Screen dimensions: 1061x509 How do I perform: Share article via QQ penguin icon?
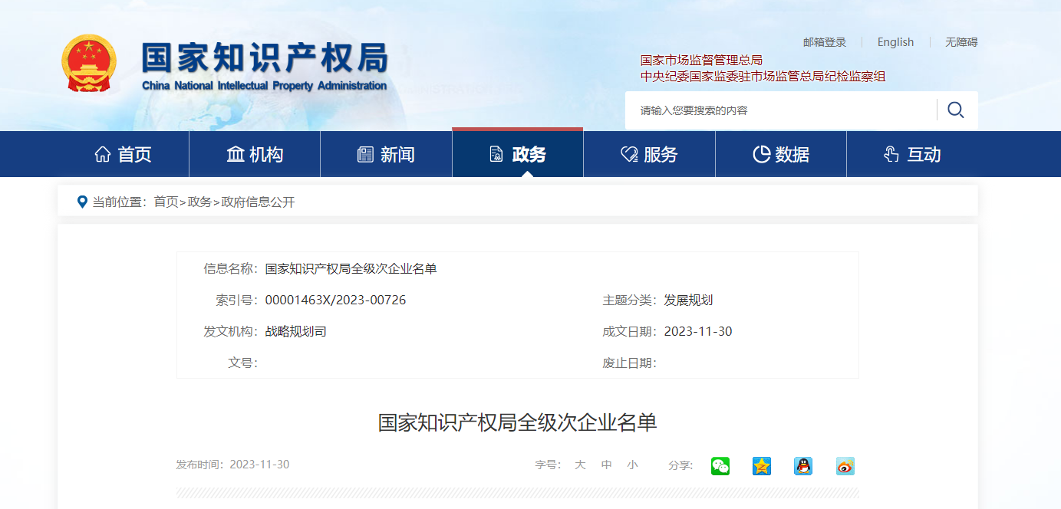(x=803, y=466)
